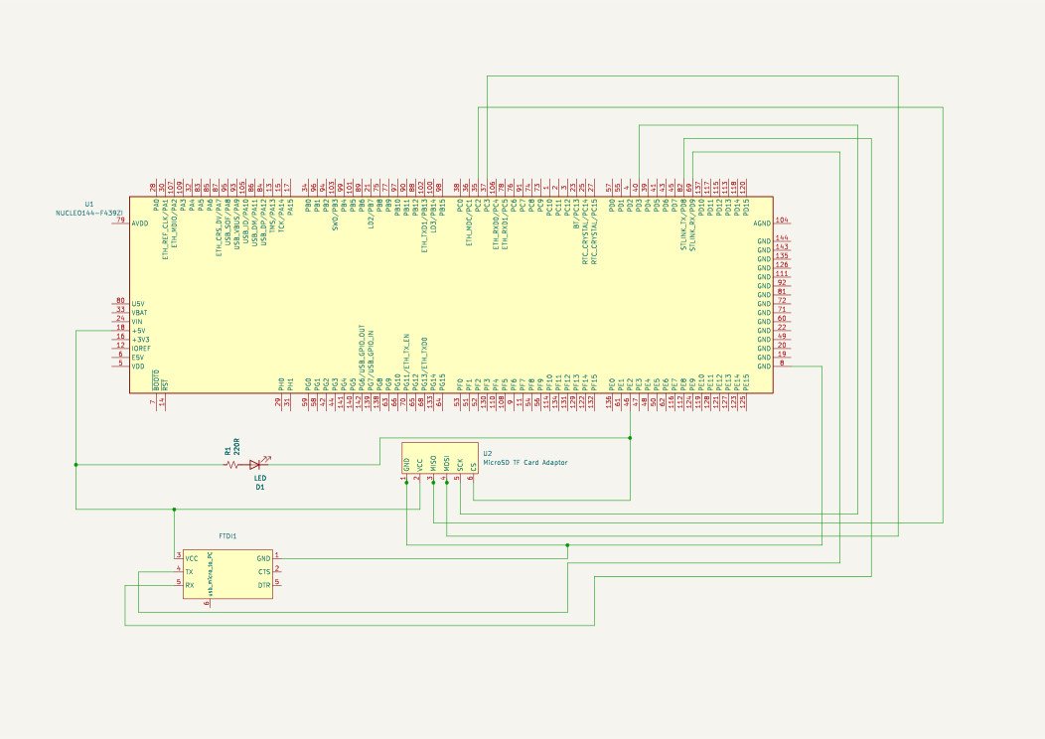The image size is (1045, 739).
Task: Click the U1 PC3 pin 37
Action: click(487, 188)
